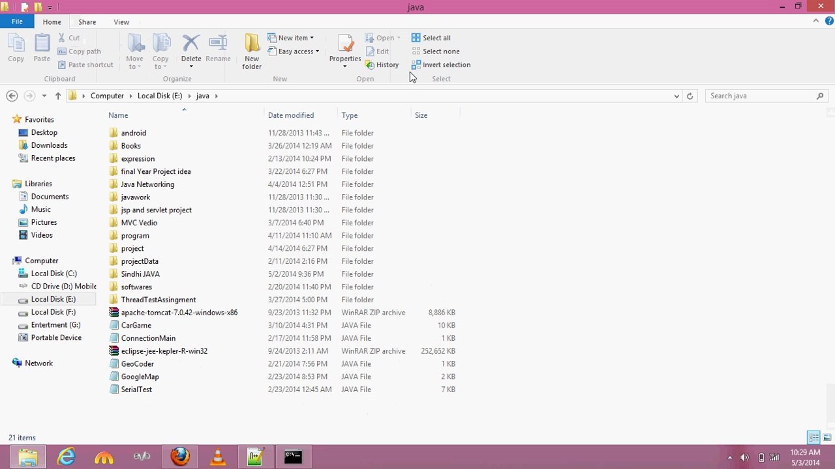Open the File menu

[x=17, y=21]
